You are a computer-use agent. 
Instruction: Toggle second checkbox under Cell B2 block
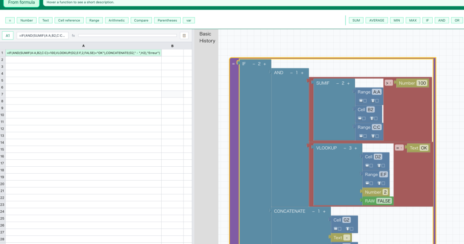[x=377, y=118]
